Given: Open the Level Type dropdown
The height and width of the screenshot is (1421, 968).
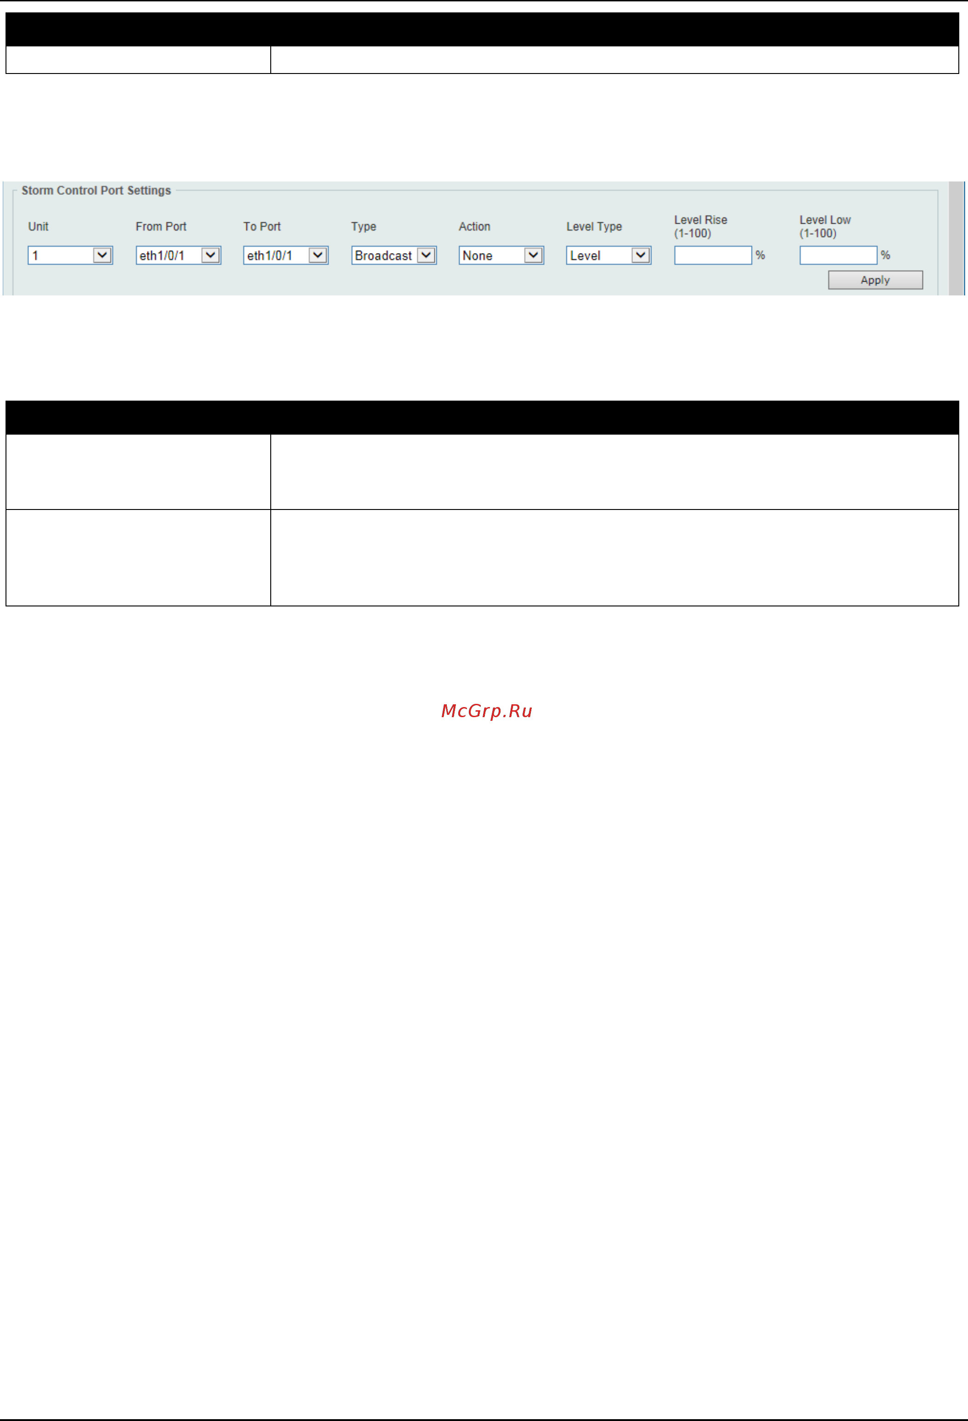Looking at the screenshot, I should [608, 255].
